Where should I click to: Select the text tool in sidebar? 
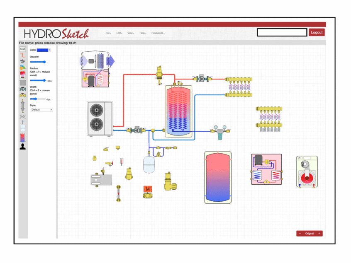coord(22,49)
